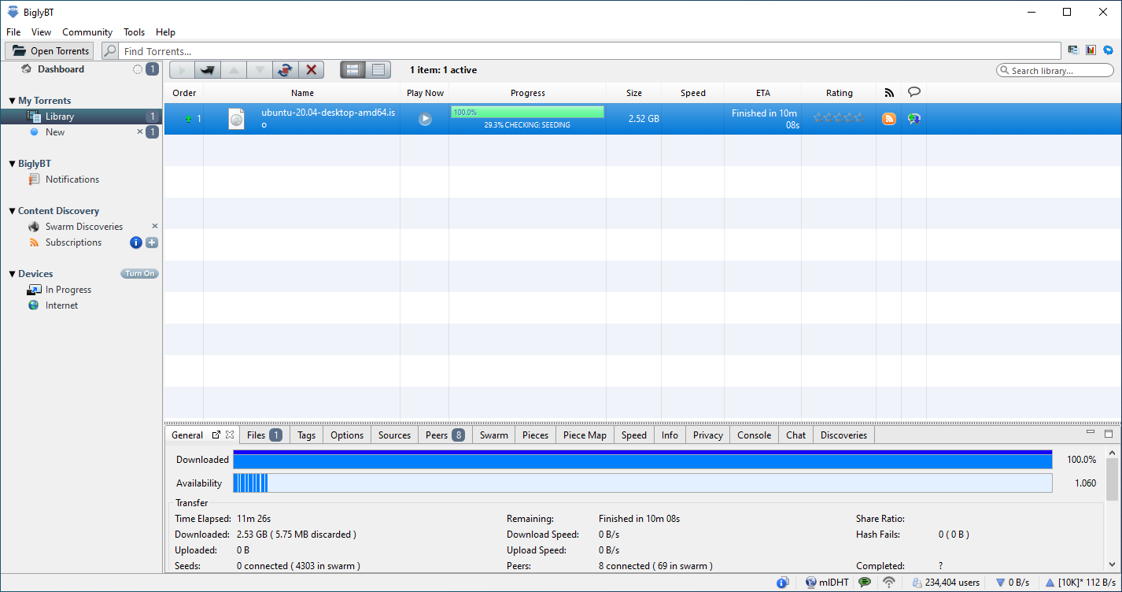Click the torrent's green progress bar
The height and width of the screenshot is (592, 1122).
[527, 113]
